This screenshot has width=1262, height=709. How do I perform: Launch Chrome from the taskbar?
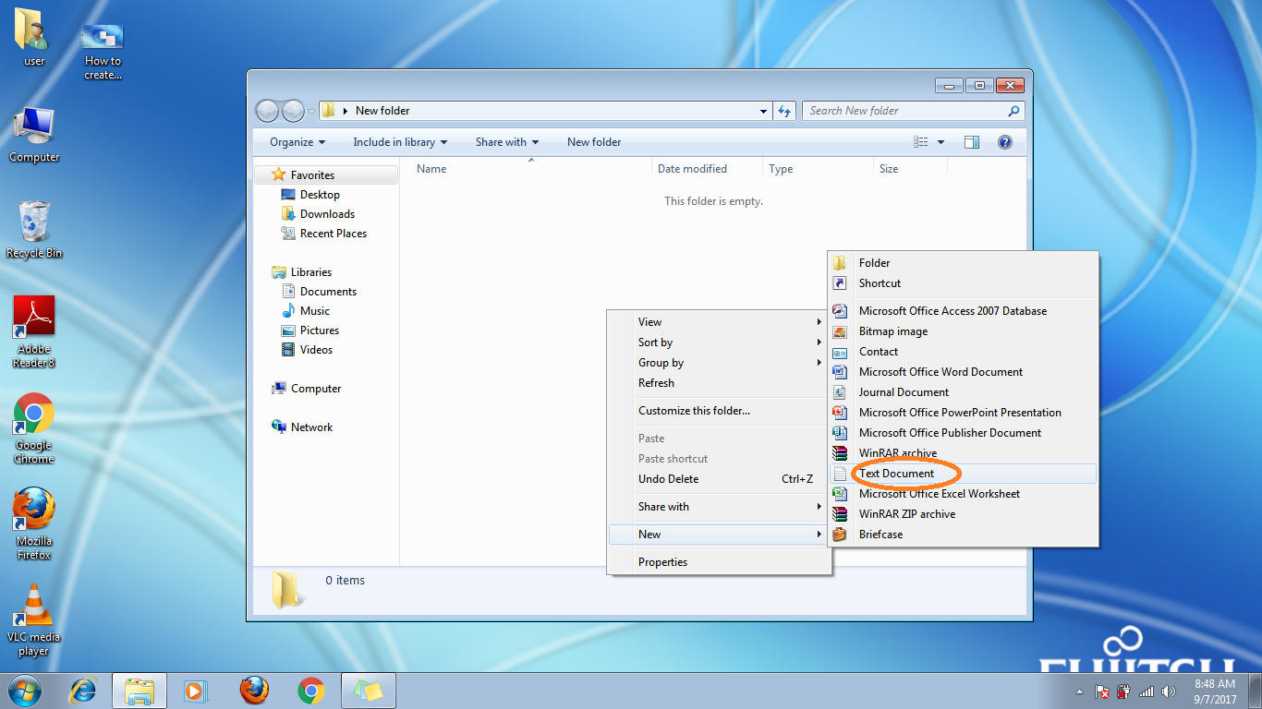pos(311,691)
